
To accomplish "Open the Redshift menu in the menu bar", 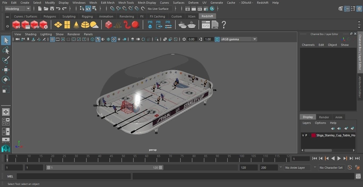I will pos(263,3).
